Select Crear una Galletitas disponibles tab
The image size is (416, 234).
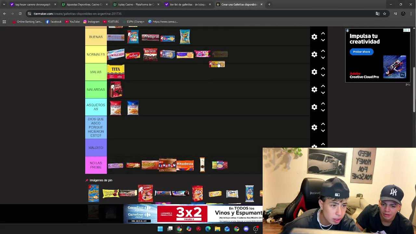click(x=239, y=5)
